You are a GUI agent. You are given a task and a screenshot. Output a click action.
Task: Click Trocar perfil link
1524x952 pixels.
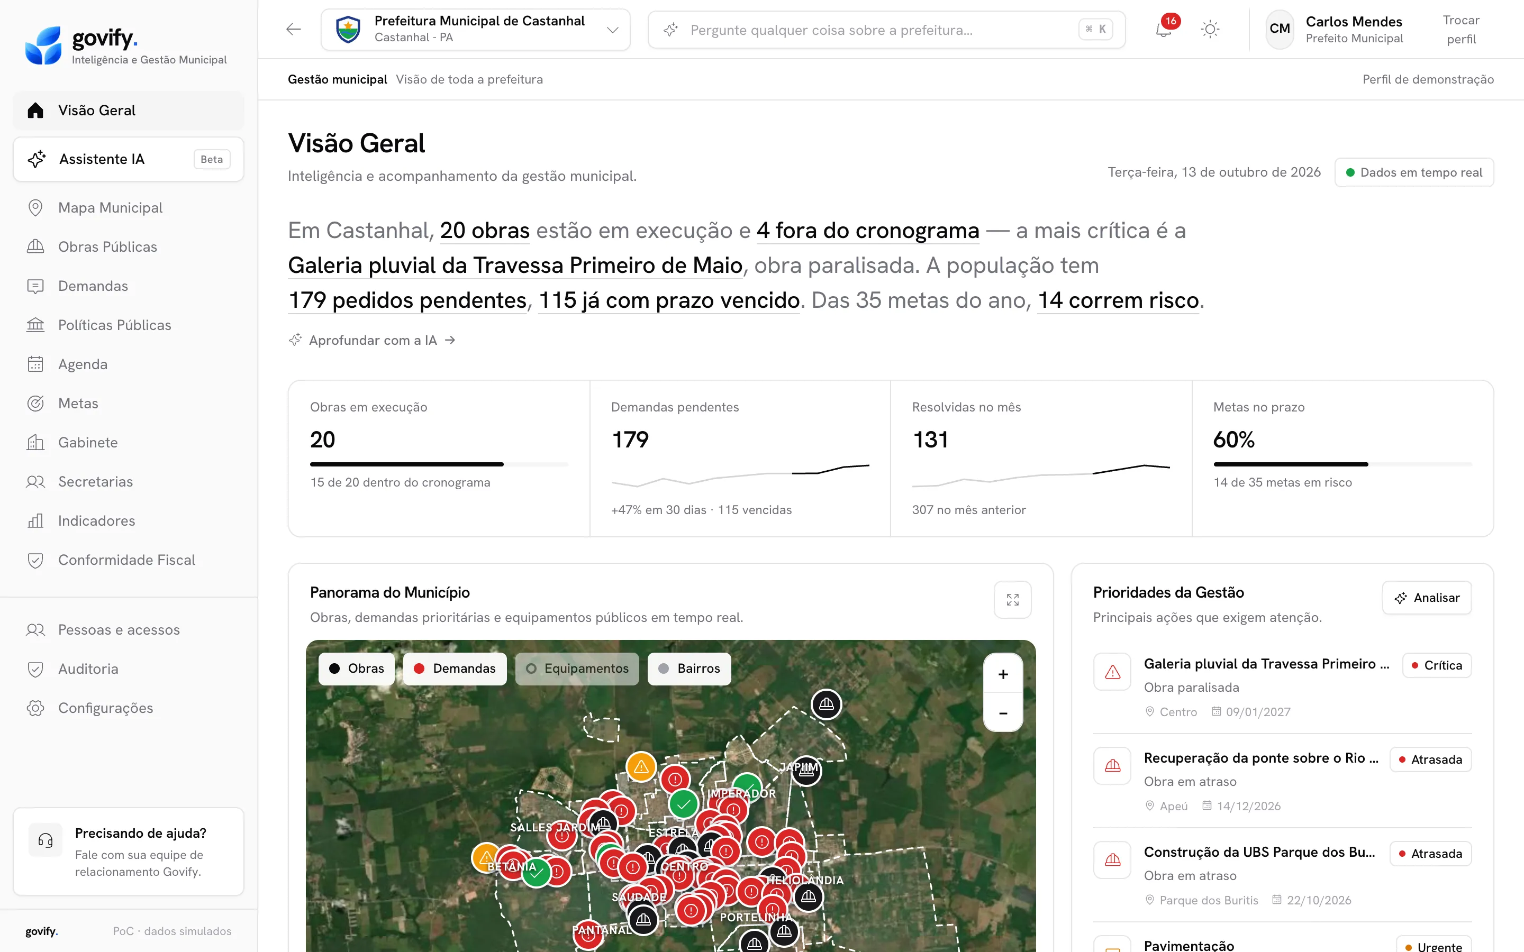[1460, 30]
